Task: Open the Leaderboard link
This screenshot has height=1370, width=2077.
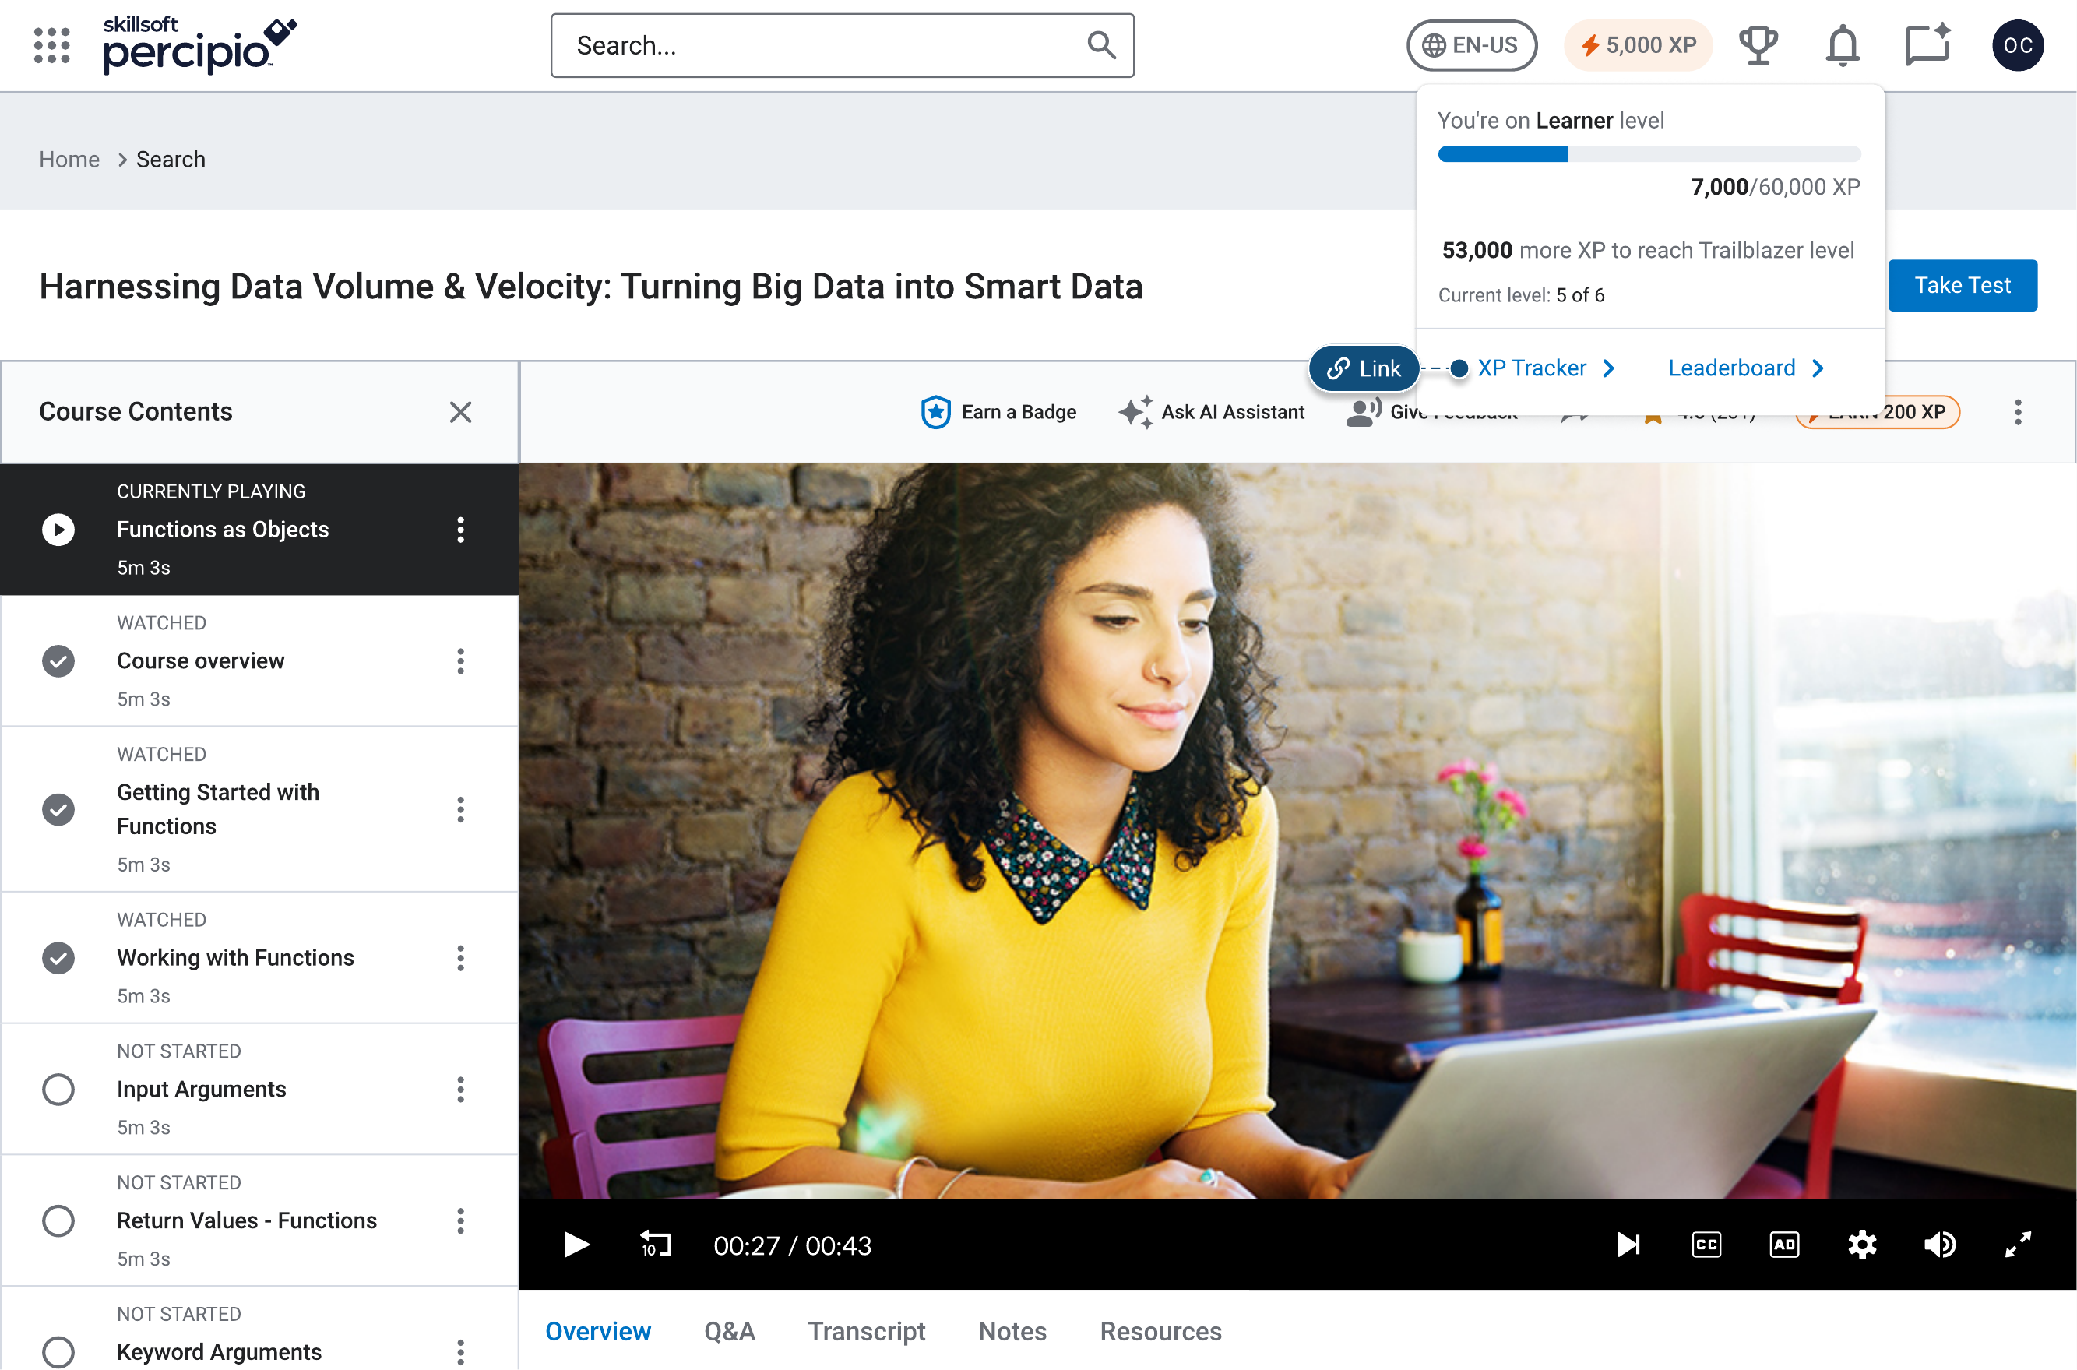Action: point(1745,368)
